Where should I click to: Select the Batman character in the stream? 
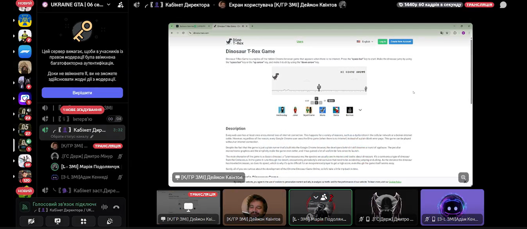tap(350, 111)
